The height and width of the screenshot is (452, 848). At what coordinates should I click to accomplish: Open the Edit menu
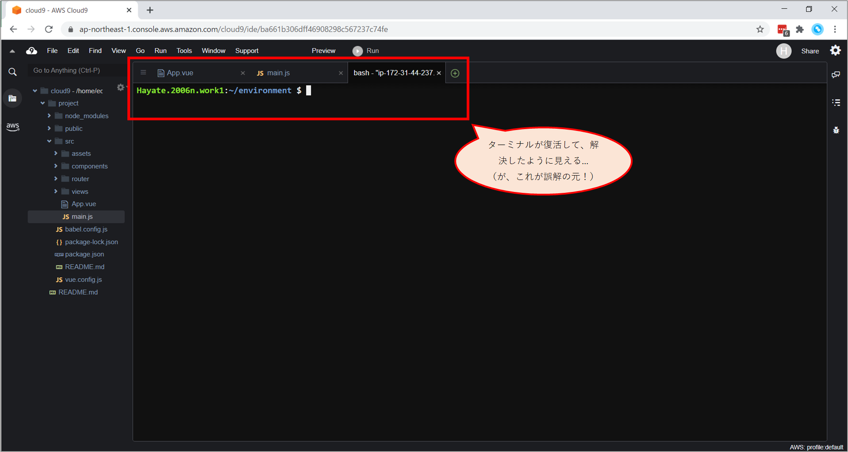pos(73,51)
